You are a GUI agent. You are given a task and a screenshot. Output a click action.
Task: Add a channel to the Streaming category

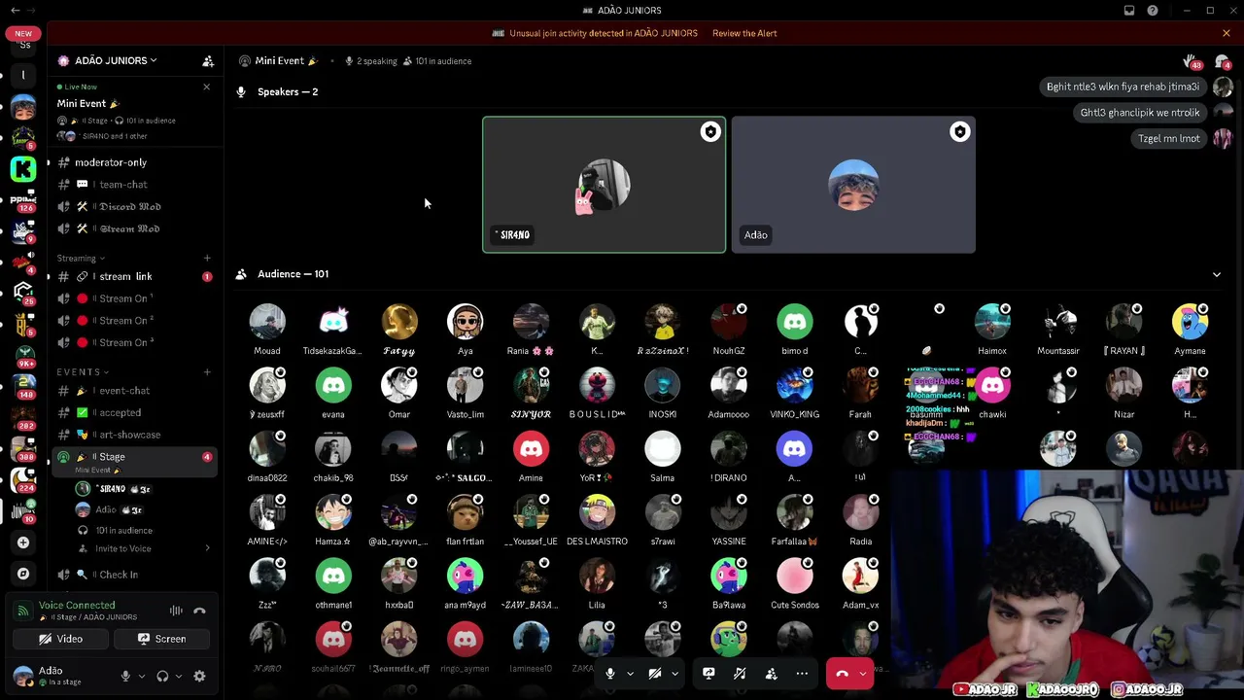pyautogui.click(x=207, y=258)
